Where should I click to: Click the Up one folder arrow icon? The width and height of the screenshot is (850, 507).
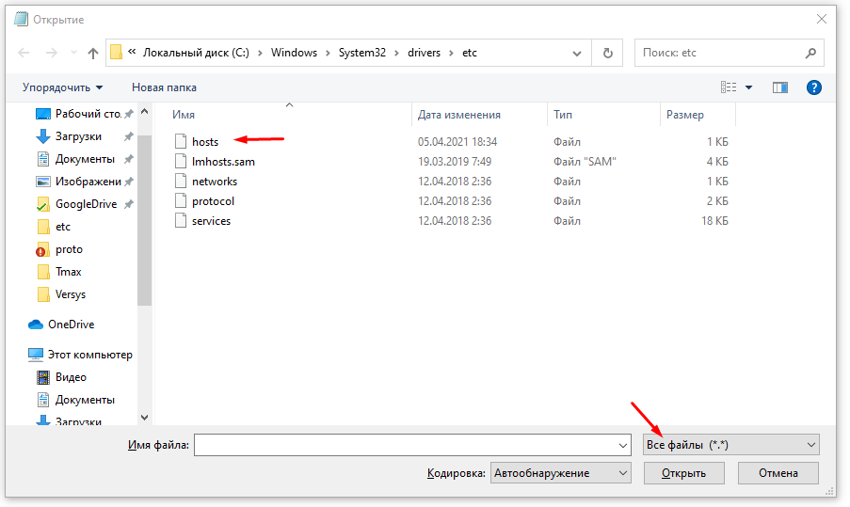92,53
